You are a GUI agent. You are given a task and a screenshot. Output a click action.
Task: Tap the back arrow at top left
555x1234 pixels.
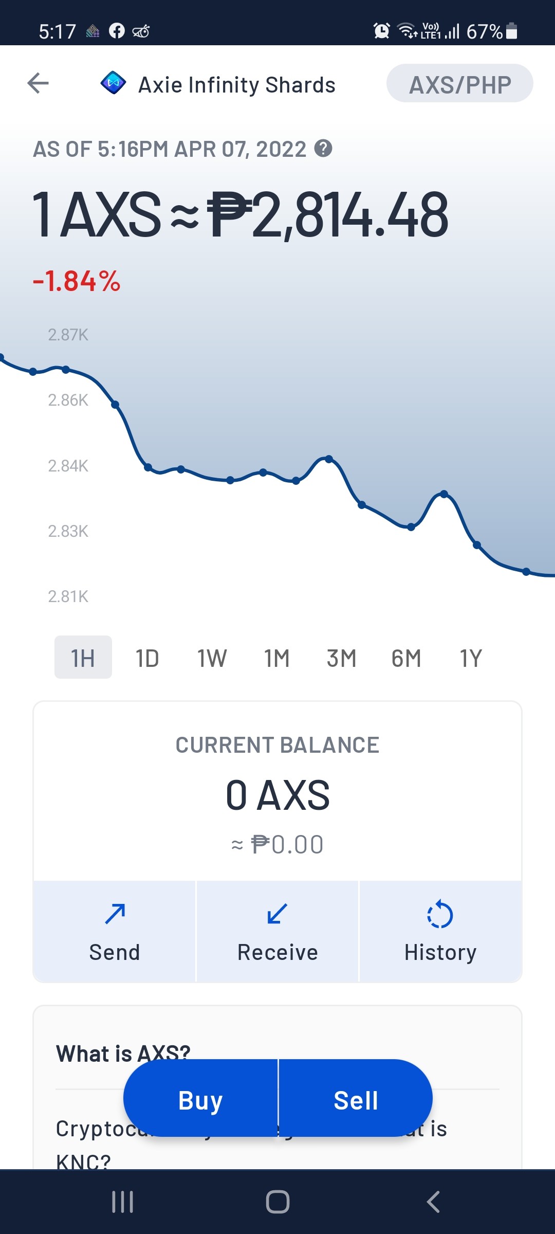[x=38, y=83]
